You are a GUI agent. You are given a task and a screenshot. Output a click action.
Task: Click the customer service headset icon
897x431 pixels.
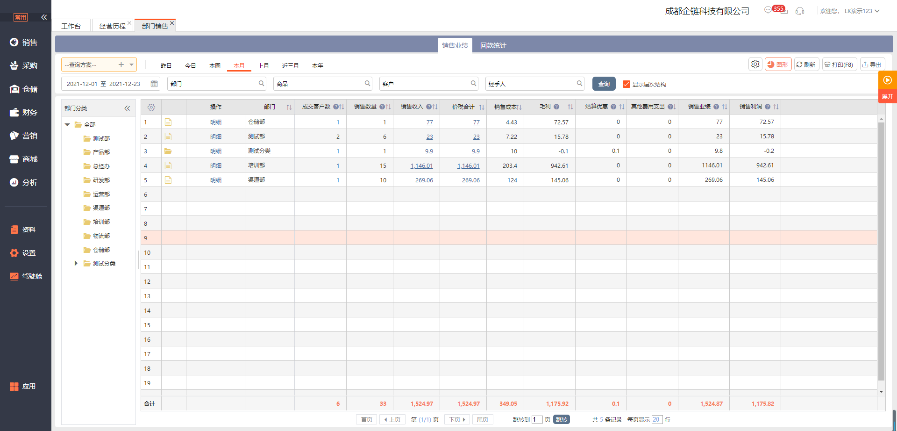(800, 11)
